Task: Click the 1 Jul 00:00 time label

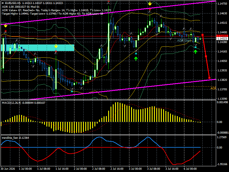Action: 25,169
